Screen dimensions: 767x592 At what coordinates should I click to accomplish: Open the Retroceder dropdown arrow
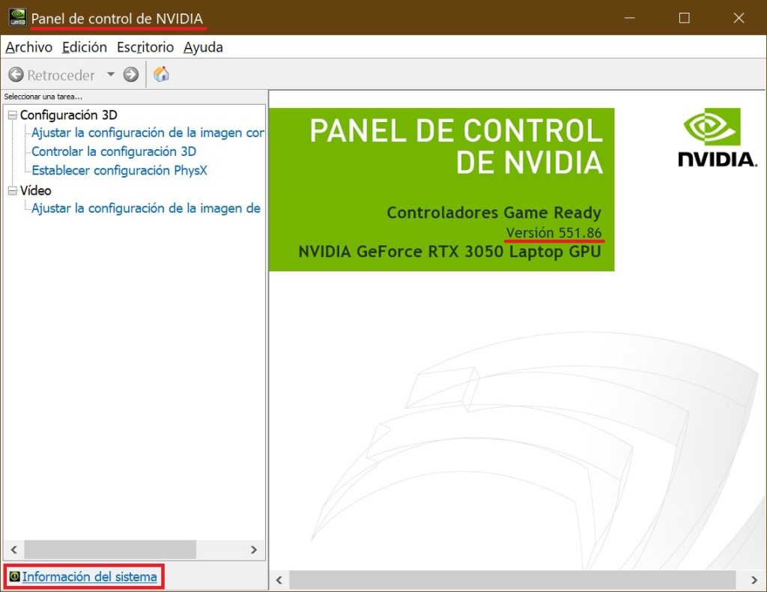(110, 75)
